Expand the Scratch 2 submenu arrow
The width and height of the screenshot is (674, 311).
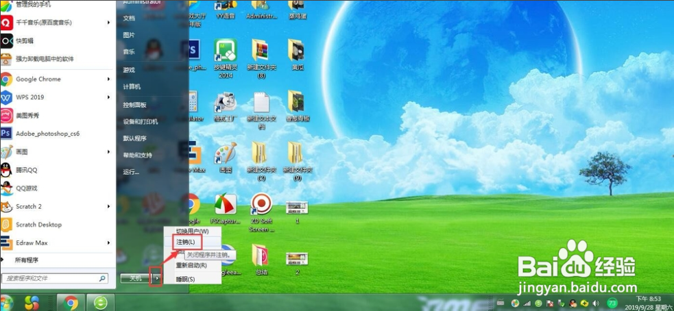point(109,207)
